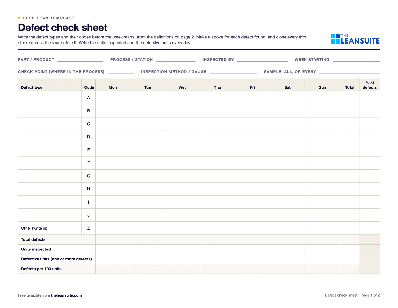
Task: Click code cell 'B'
Action: pyautogui.click(x=88, y=111)
